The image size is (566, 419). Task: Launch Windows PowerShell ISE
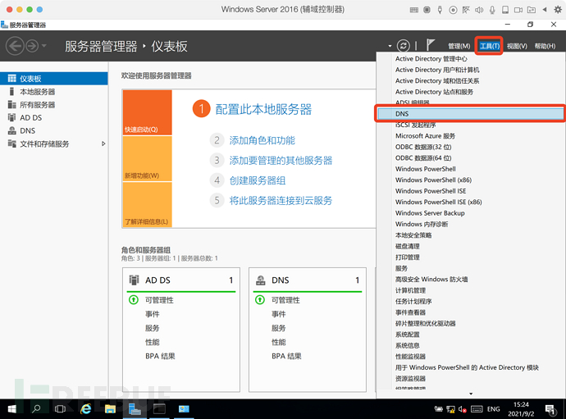tap(431, 191)
